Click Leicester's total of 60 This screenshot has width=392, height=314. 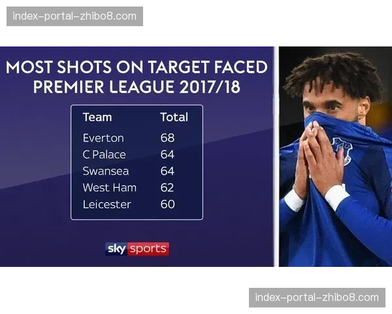(168, 204)
